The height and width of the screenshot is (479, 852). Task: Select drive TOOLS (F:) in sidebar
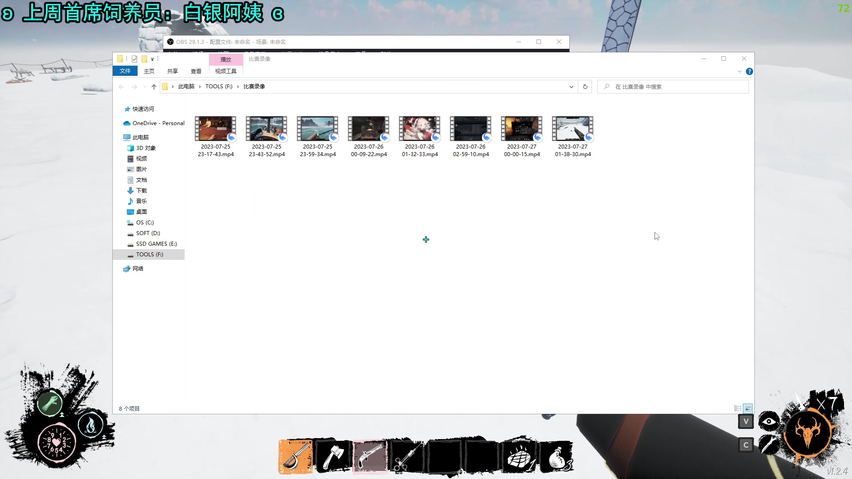tap(149, 255)
